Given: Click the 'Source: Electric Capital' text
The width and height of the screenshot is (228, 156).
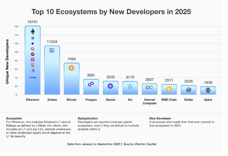Looking at the screenshot, I should [x=140, y=145].
